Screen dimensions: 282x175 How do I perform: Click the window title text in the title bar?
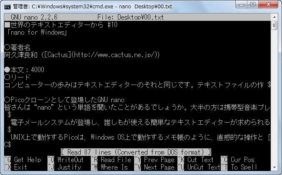point(92,7)
